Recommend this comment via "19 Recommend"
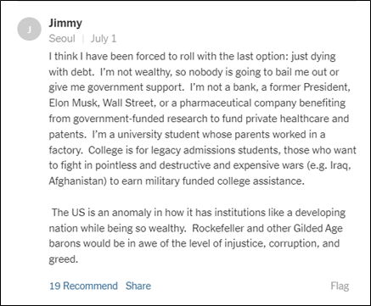 [83, 286]
